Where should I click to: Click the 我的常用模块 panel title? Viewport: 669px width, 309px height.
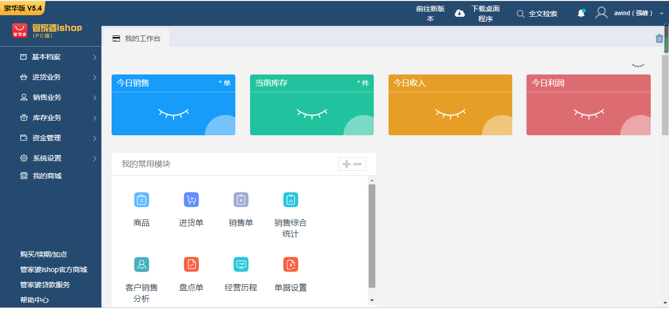(146, 164)
